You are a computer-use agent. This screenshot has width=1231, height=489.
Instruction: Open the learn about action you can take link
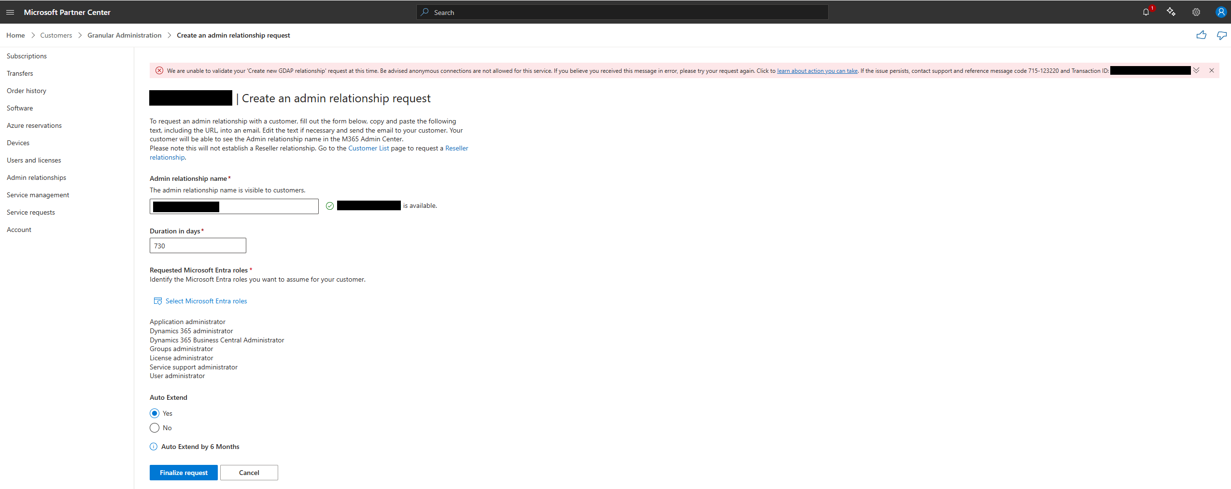pyautogui.click(x=817, y=70)
